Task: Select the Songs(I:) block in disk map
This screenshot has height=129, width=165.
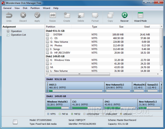Action: point(153,87)
